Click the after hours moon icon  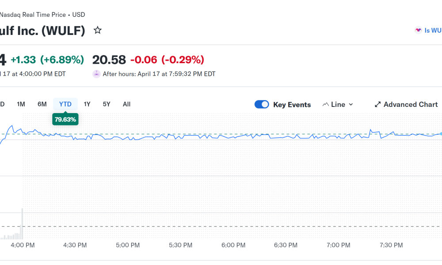pyautogui.click(x=96, y=74)
